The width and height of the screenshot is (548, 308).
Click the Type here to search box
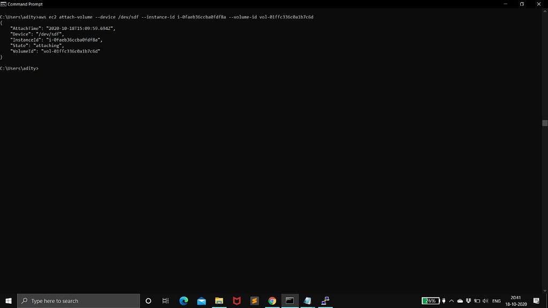pos(79,301)
